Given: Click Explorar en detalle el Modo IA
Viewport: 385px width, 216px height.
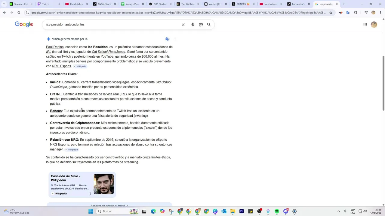Looking at the screenshot, I should click(x=109, y=206).
